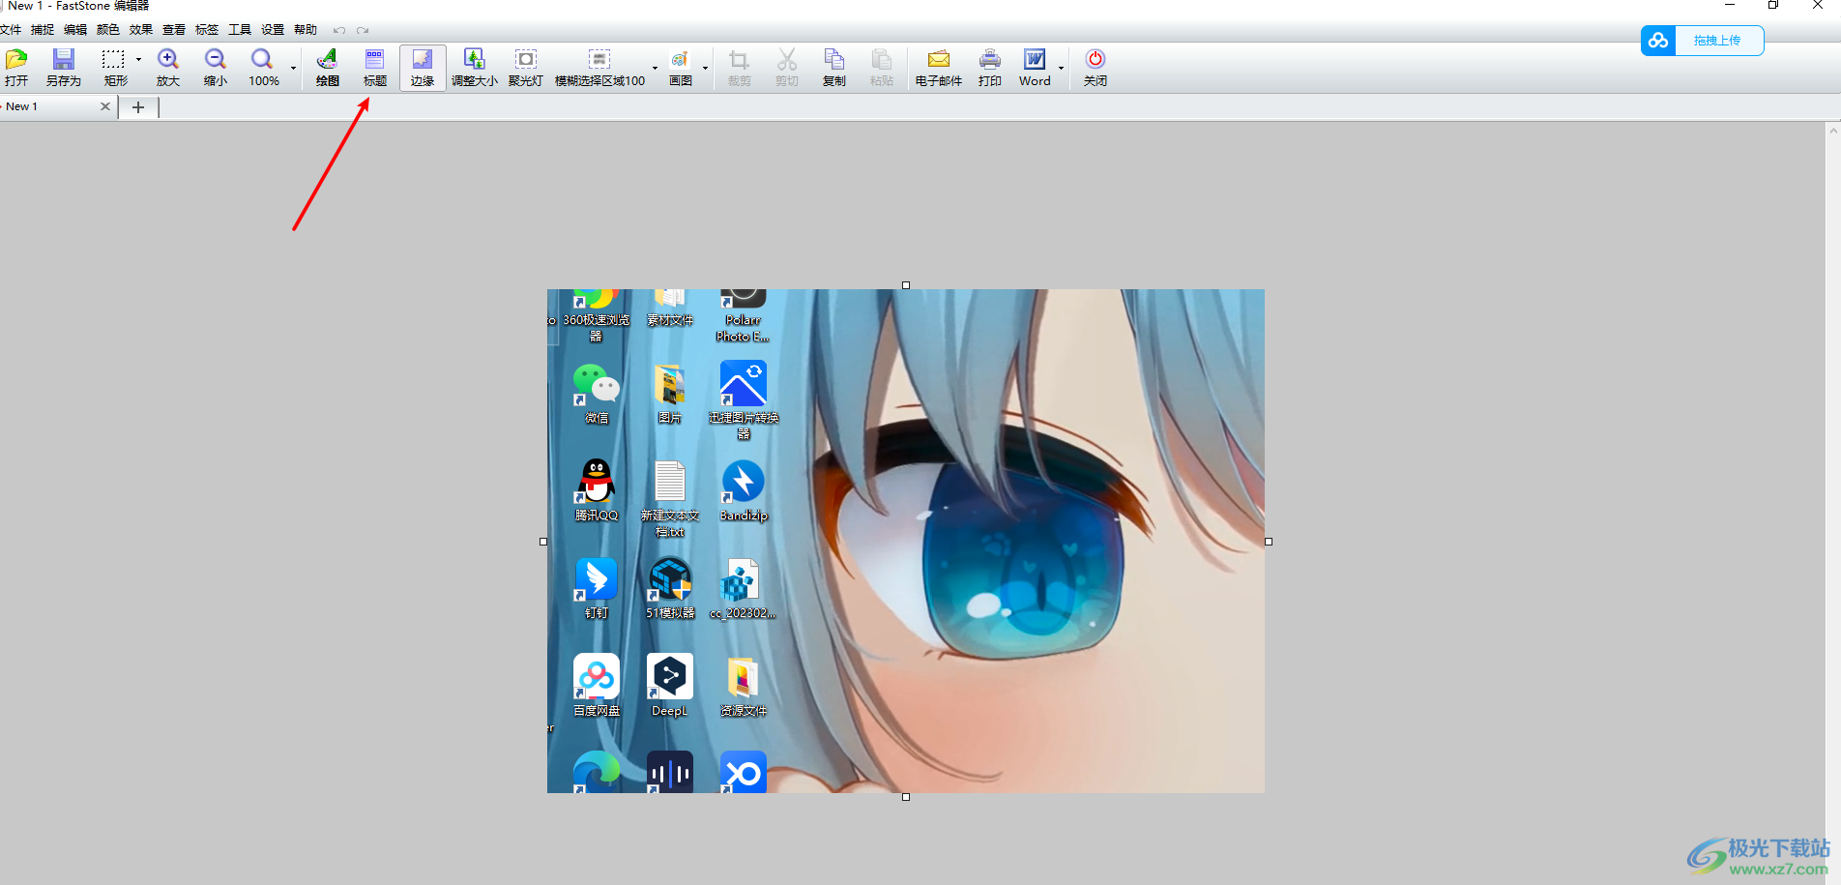Image resolution: width=1841 pixels, height=885 pixels.
Task: Click the redo arrow icon
Action: pyautogui.click(x=363, y=30)
